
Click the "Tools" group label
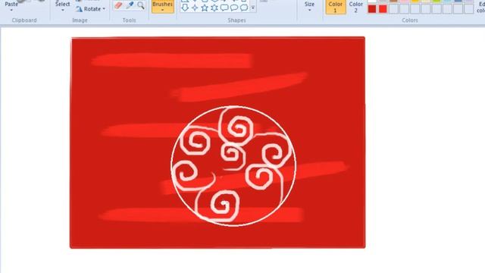[129, 20]
